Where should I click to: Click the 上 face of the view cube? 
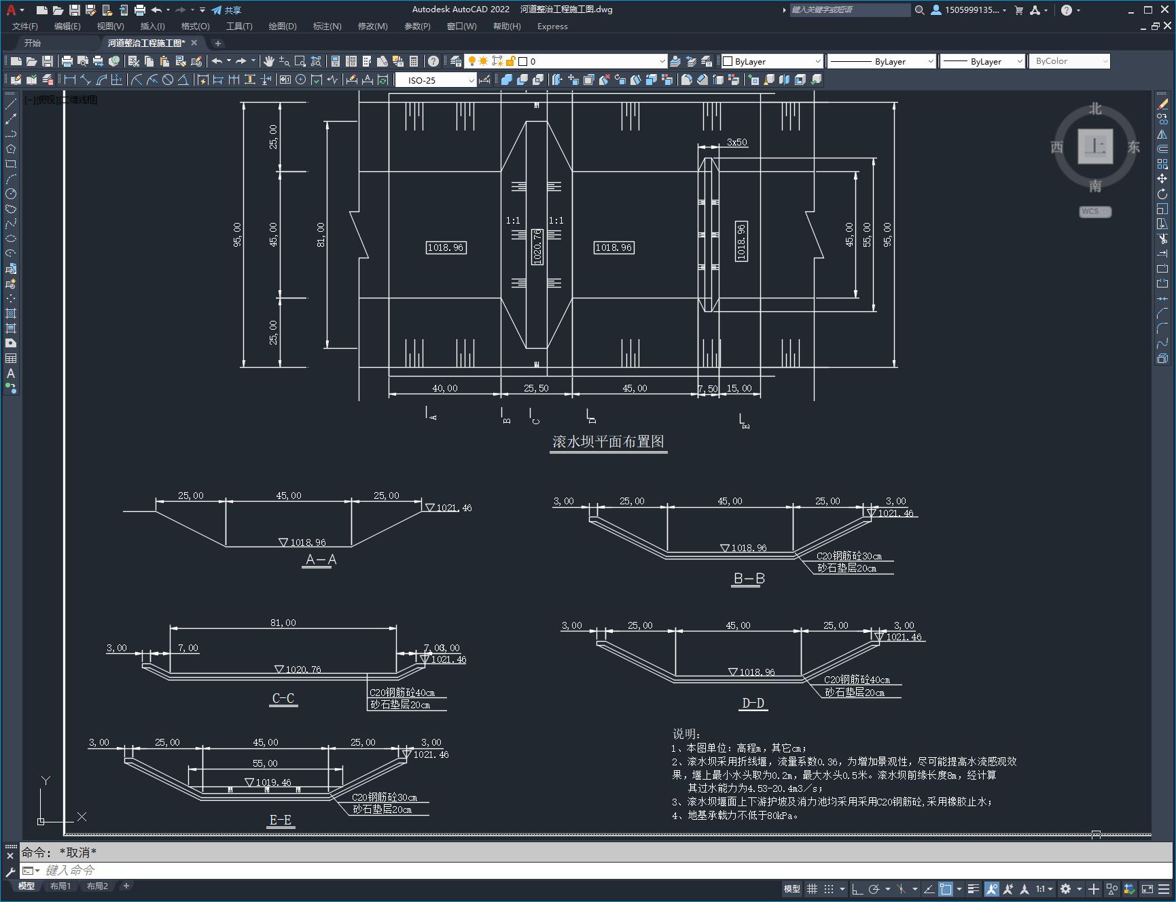click(x=1095, y=146)
